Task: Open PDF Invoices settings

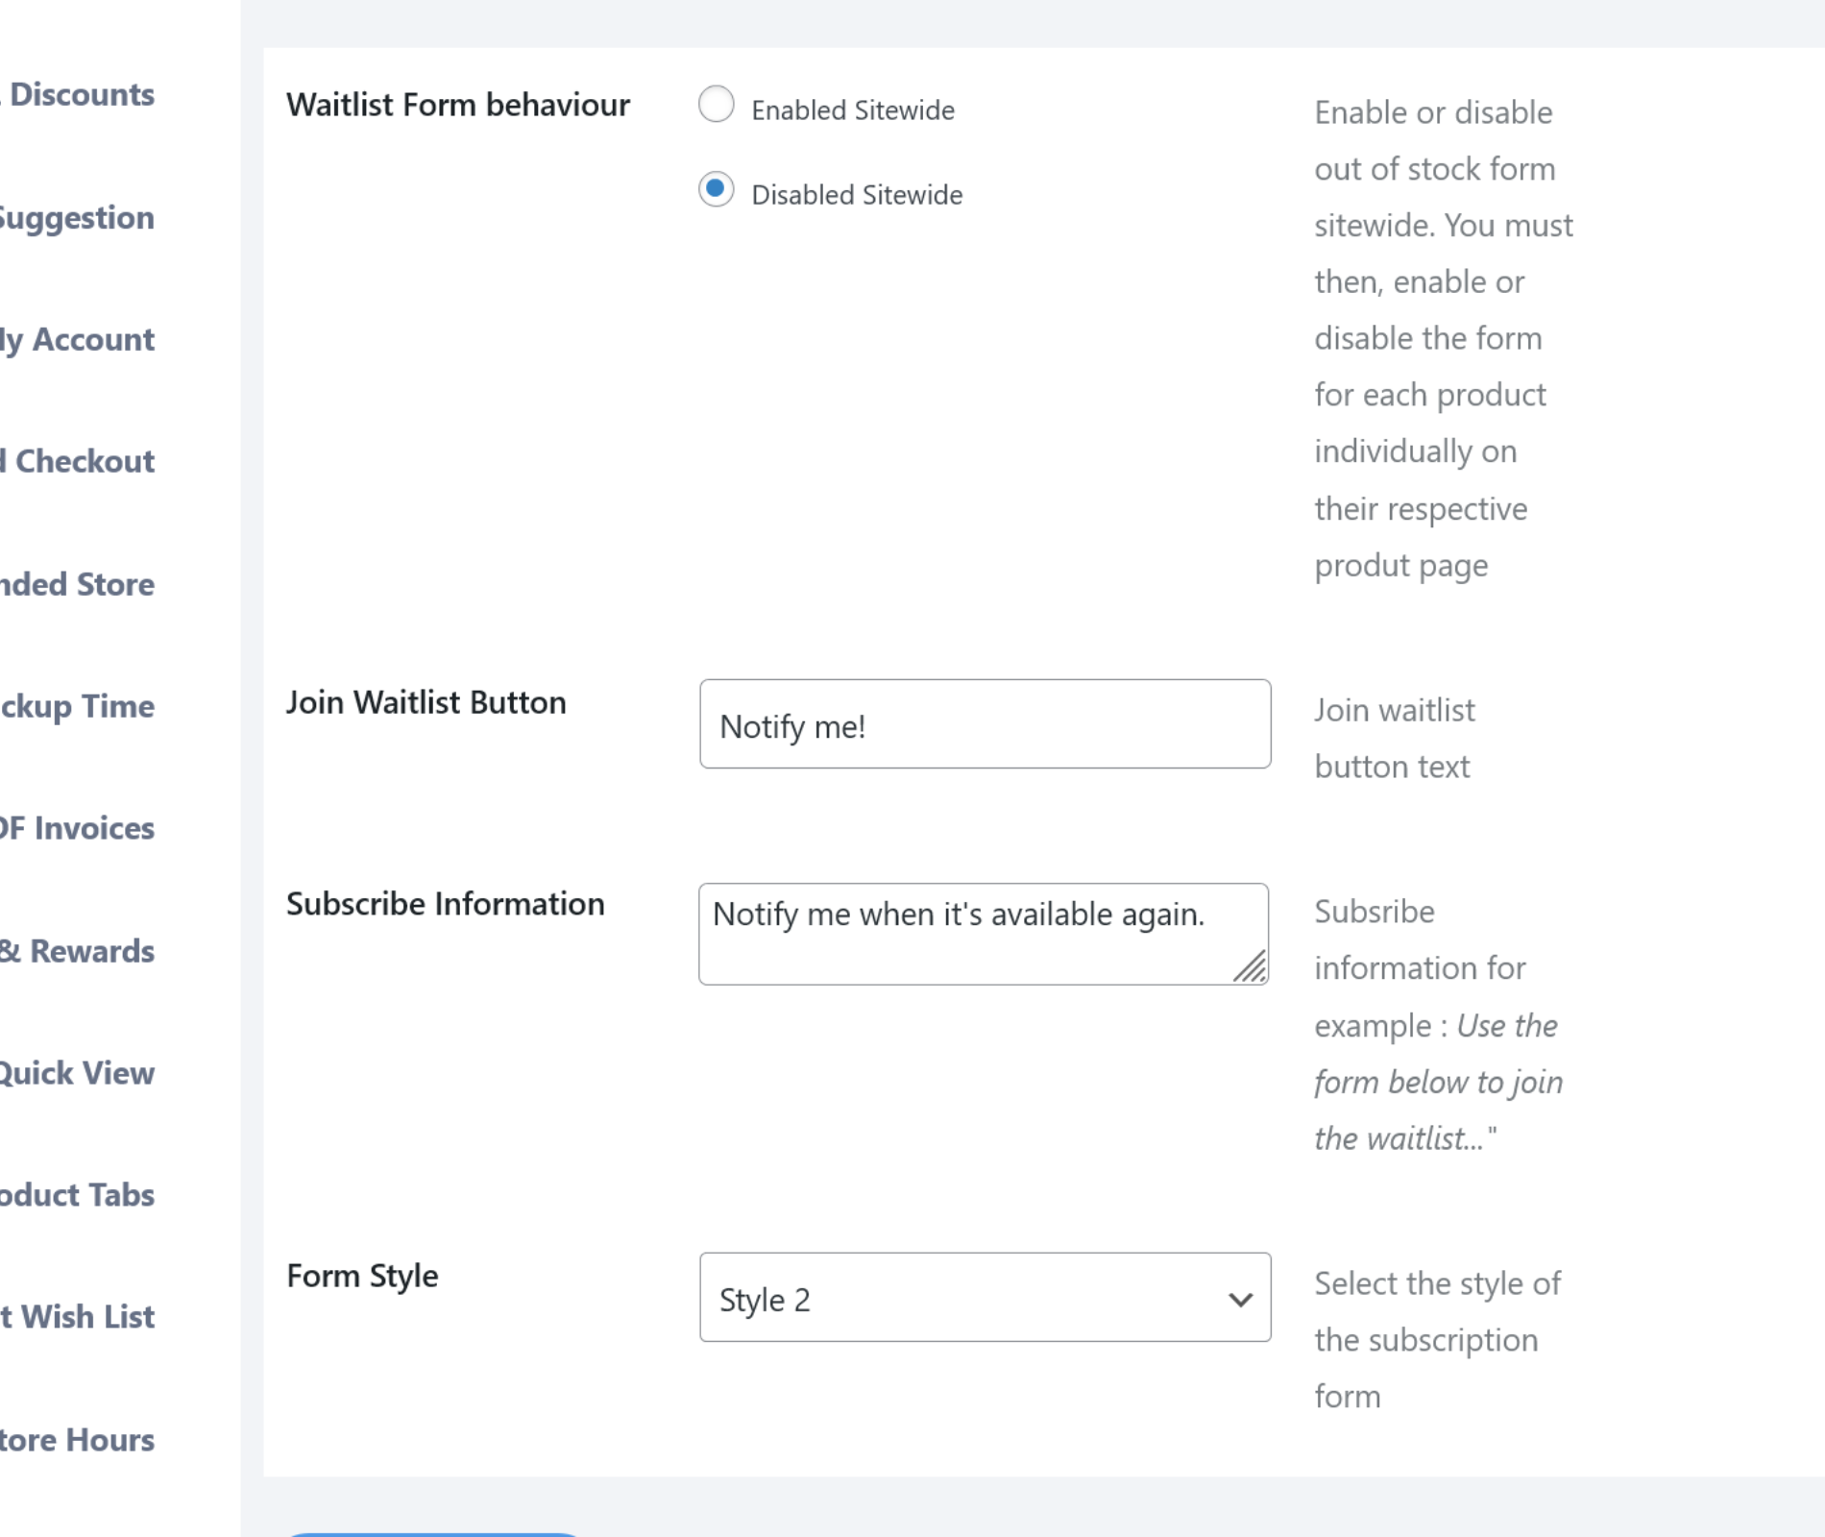Action: pos(77,829)
